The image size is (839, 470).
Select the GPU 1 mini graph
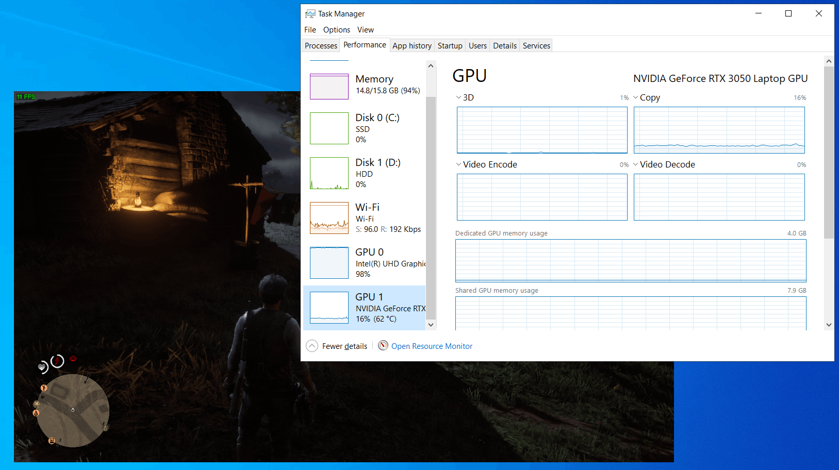pyautogui.click(x=329, y=308)
